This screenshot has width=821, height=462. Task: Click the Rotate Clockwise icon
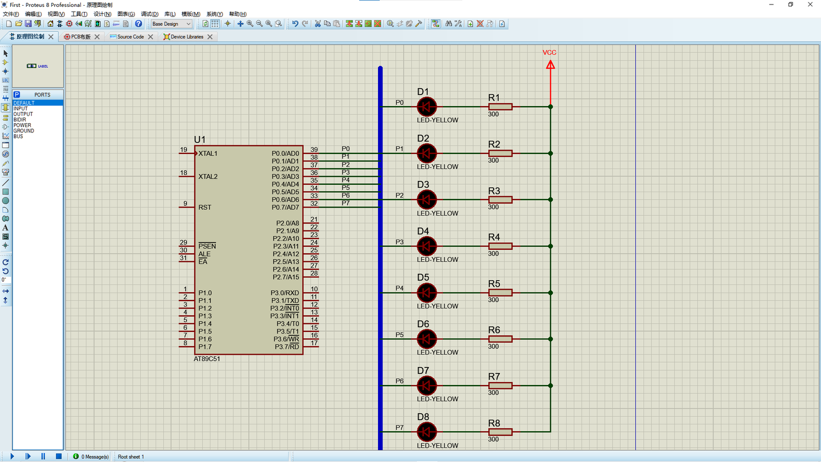coord(6,262)
